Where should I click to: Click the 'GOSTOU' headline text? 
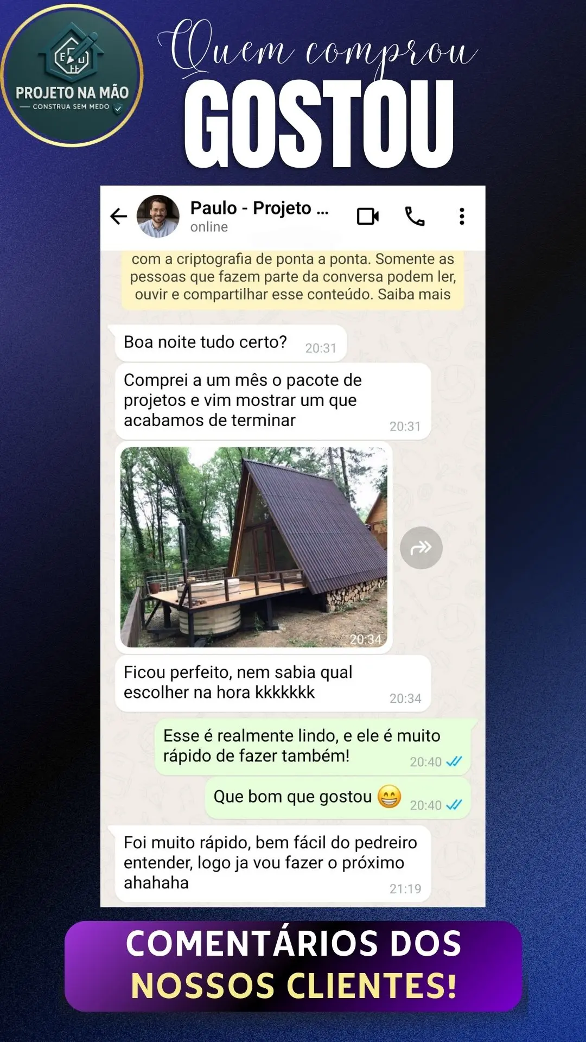pyautogui.click(x=319, y=124)
